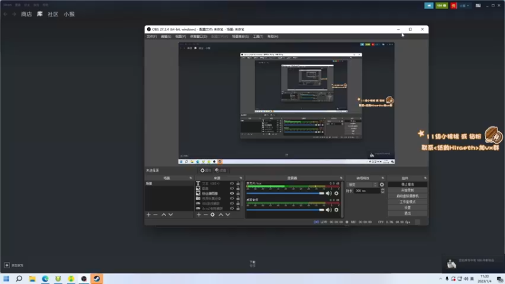Open the 文件(F) menu in OBS
Screen dimensions: 505x284
[x=151, y=37]
